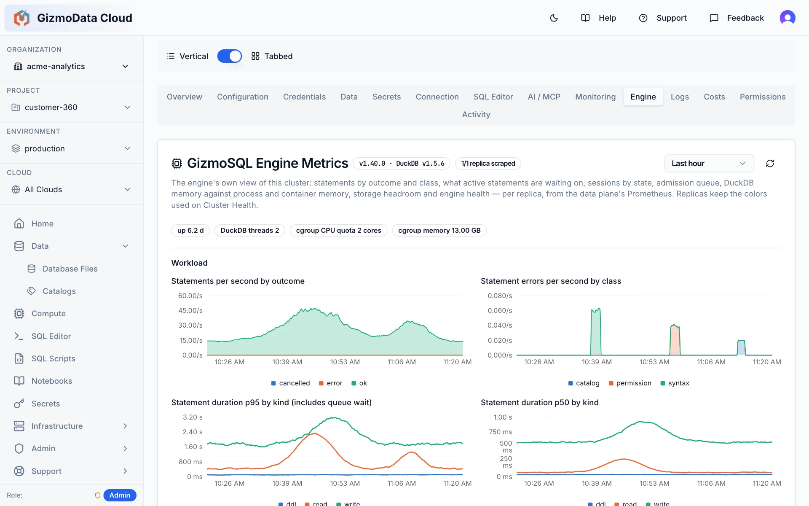
Task: Open the acme-analytics organization dropdown
Action: tap(72, 66)
